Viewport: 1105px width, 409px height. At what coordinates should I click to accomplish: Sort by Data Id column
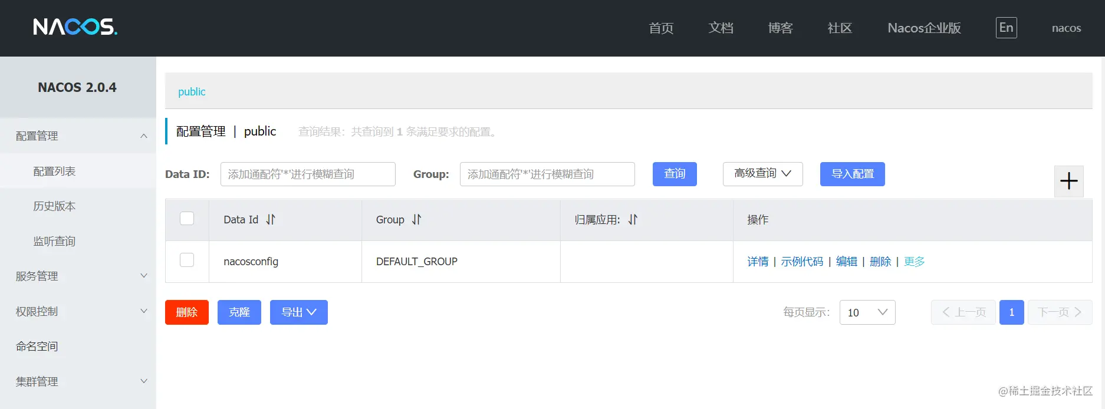271,219
